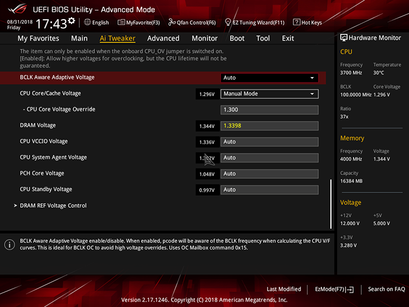Image resolution: width=409 pixels, height=307 pixels.
Task: Click the CPU Standby Voltage Auto field
Action: point(269,189)
